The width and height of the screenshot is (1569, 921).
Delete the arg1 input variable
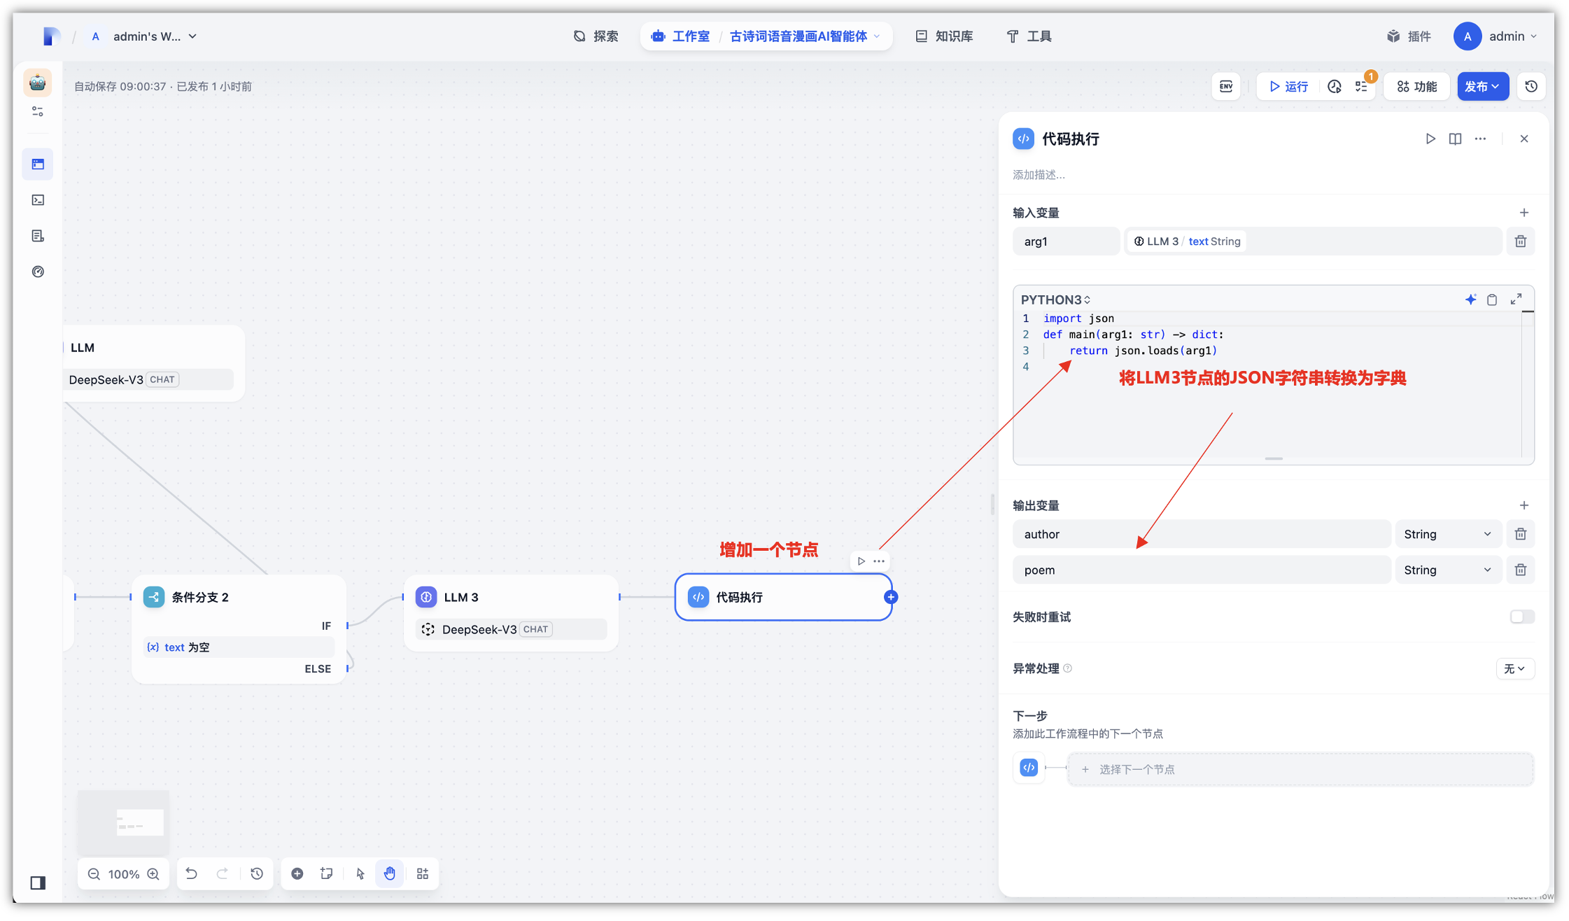pos(1520,241)
